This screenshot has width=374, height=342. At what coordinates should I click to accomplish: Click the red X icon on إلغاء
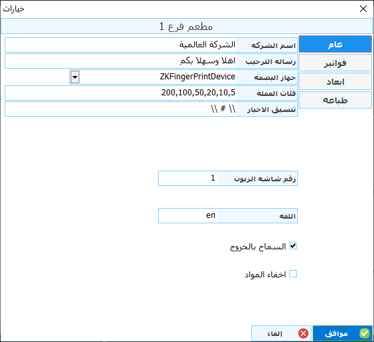point(303,333)
